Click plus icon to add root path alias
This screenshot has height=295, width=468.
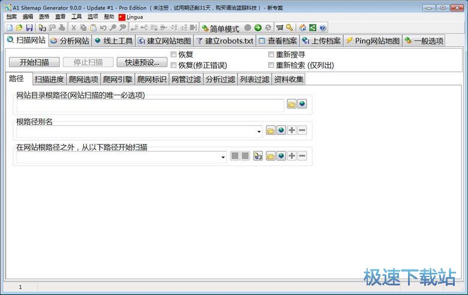point(292,131)
